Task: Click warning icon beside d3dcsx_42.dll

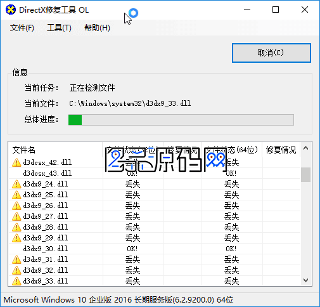Action: [16, 162]
